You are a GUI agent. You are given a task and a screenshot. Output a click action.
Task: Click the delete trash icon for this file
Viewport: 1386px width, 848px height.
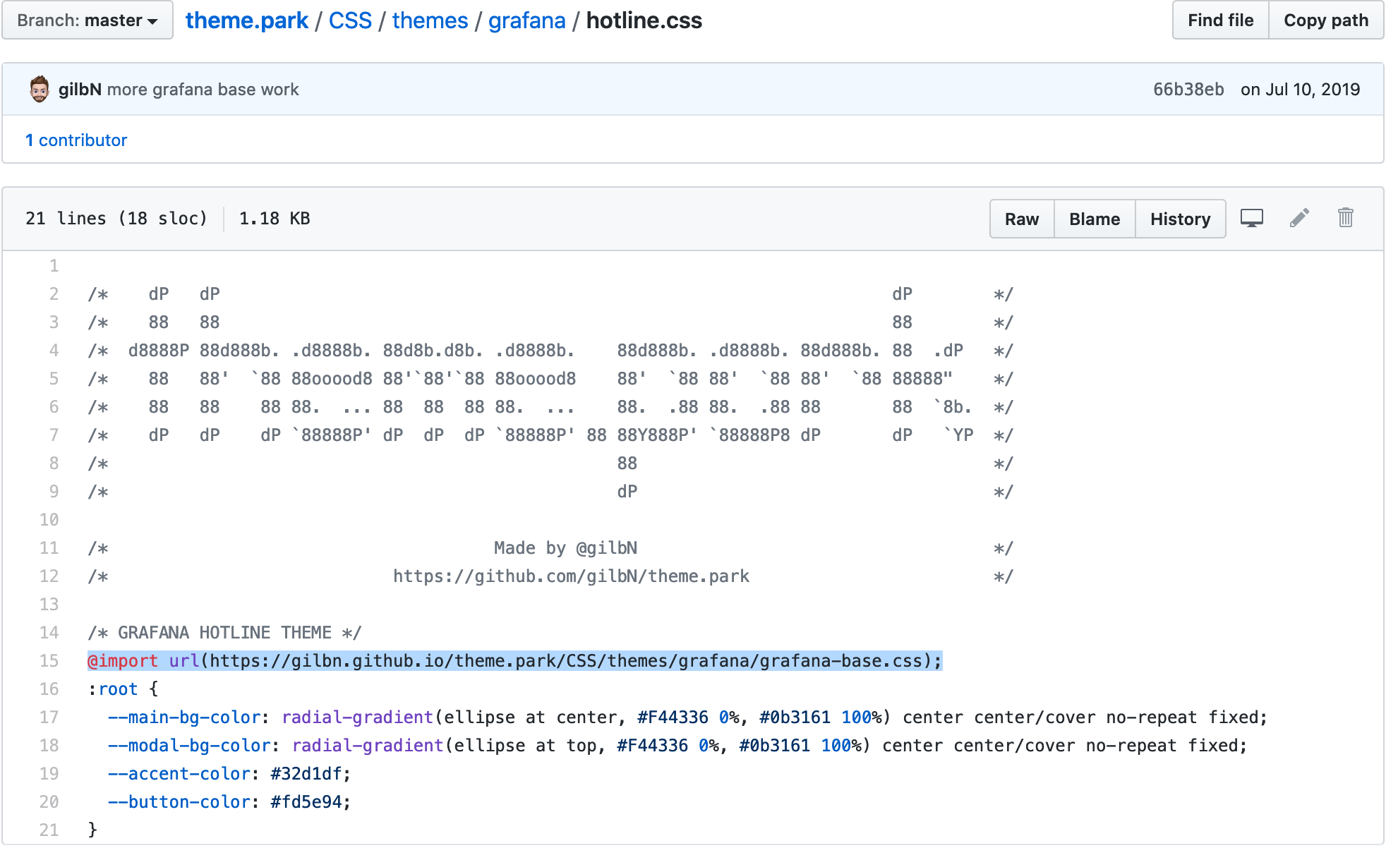point(1344,219)
